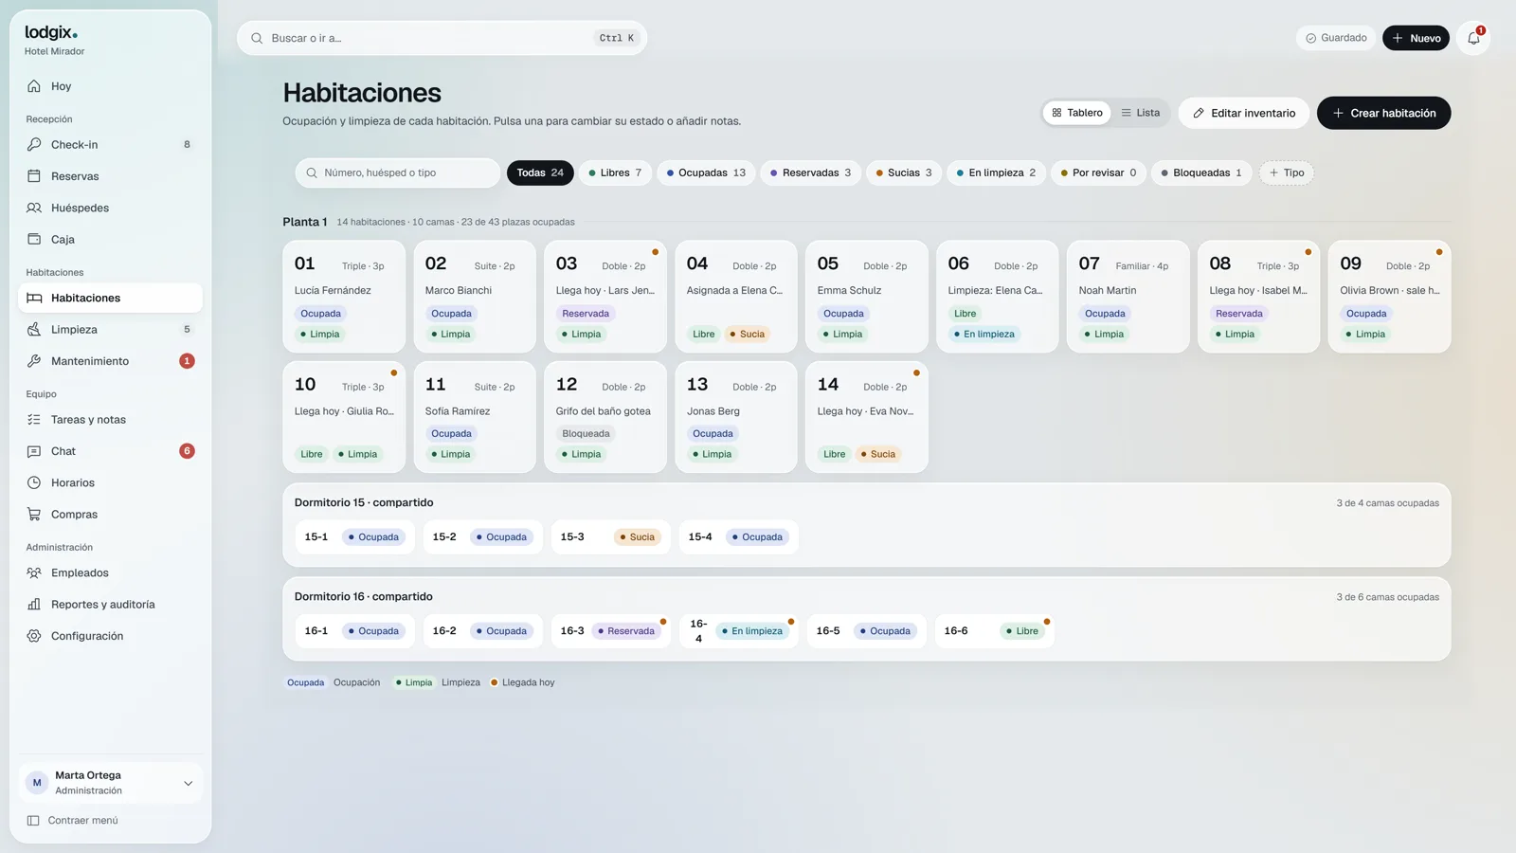Select Todas 24 filter tab
Image resolution: width=1516 pixels, height=853 pixels.
pyautogui.click(x=540, y=172)
